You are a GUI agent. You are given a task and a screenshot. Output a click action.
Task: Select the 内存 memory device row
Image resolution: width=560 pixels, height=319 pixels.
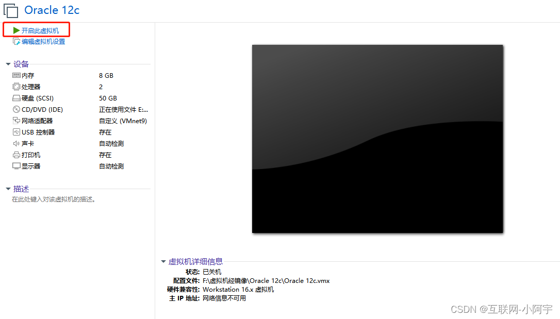point(81,75)
